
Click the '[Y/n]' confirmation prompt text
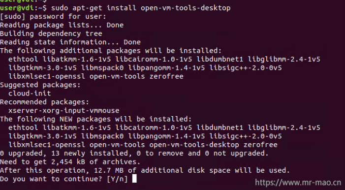(x=117, y=179)
